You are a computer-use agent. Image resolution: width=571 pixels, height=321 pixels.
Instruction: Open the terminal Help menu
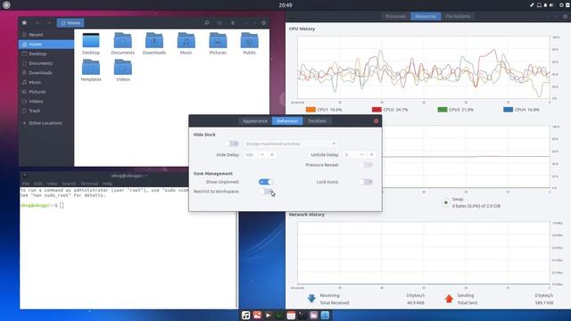pyautogui.click(x=107, y=184)
